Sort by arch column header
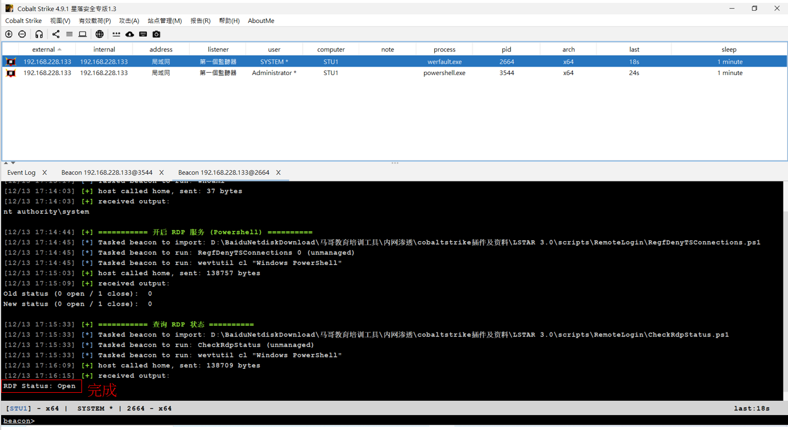Screen dimensions: 788x430 (568, 50)
